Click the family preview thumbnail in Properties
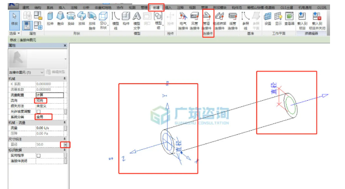This screenshot has height=189, width=345. click(x=18, y=59)
